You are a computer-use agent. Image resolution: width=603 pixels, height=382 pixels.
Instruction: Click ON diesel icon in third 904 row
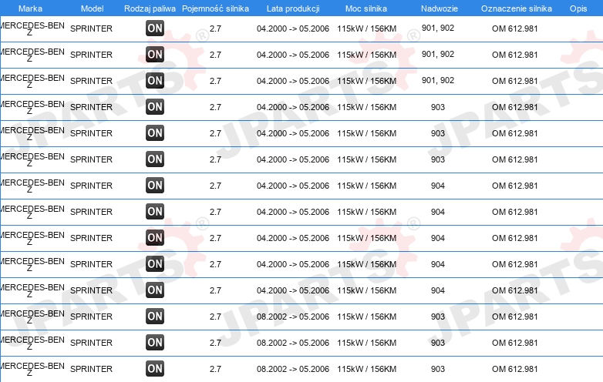click(155, 238)
